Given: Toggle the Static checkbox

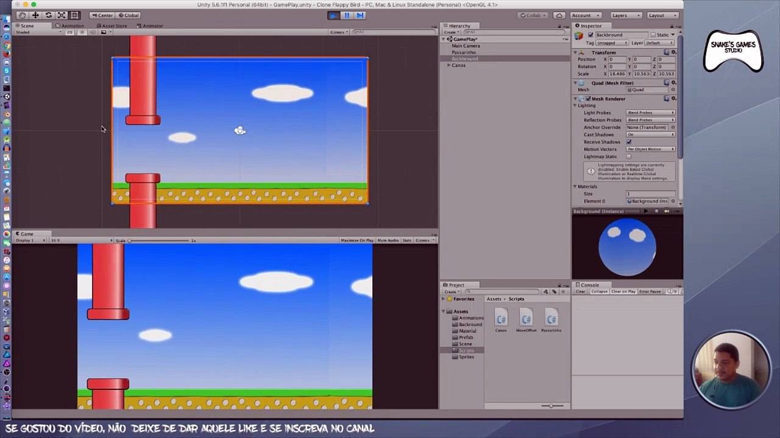Looking at the screenshot, I should click(x=653, y=35).
